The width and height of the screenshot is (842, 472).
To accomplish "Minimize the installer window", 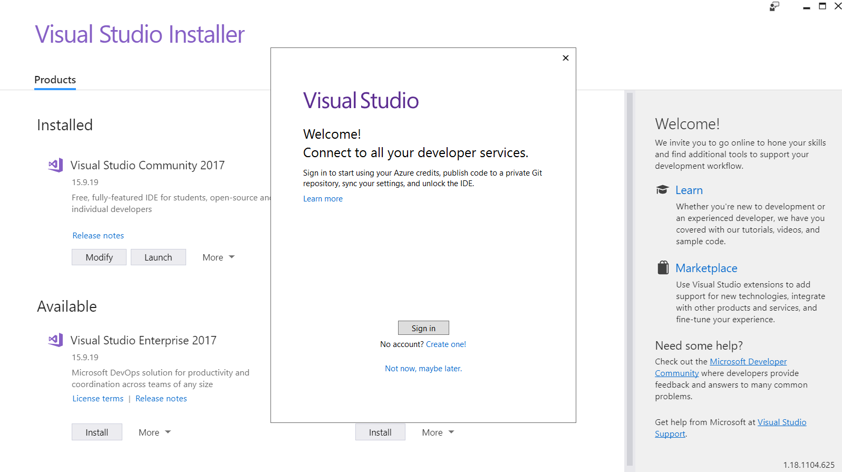I will coord(806,6).
